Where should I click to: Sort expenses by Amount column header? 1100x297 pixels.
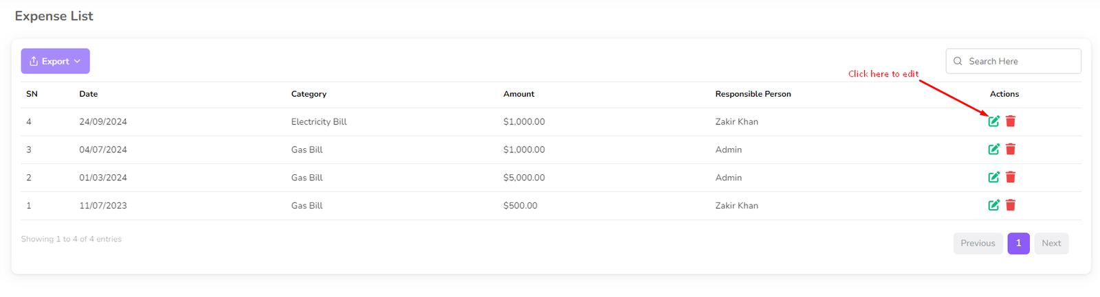(518, 94)
